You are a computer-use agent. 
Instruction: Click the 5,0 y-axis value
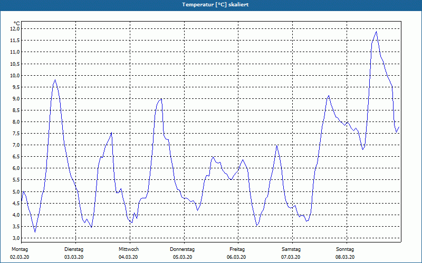click(16, 191)
